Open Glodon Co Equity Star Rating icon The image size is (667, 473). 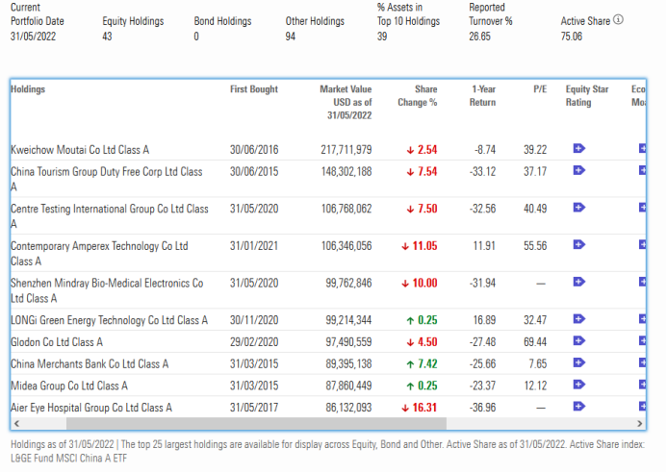tap(578, 341)
